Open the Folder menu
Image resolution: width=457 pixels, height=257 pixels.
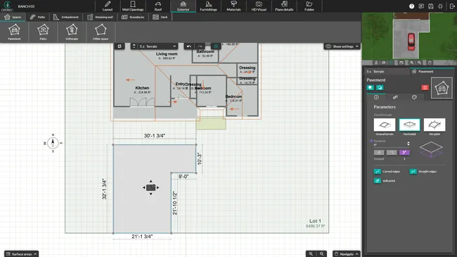309,6
